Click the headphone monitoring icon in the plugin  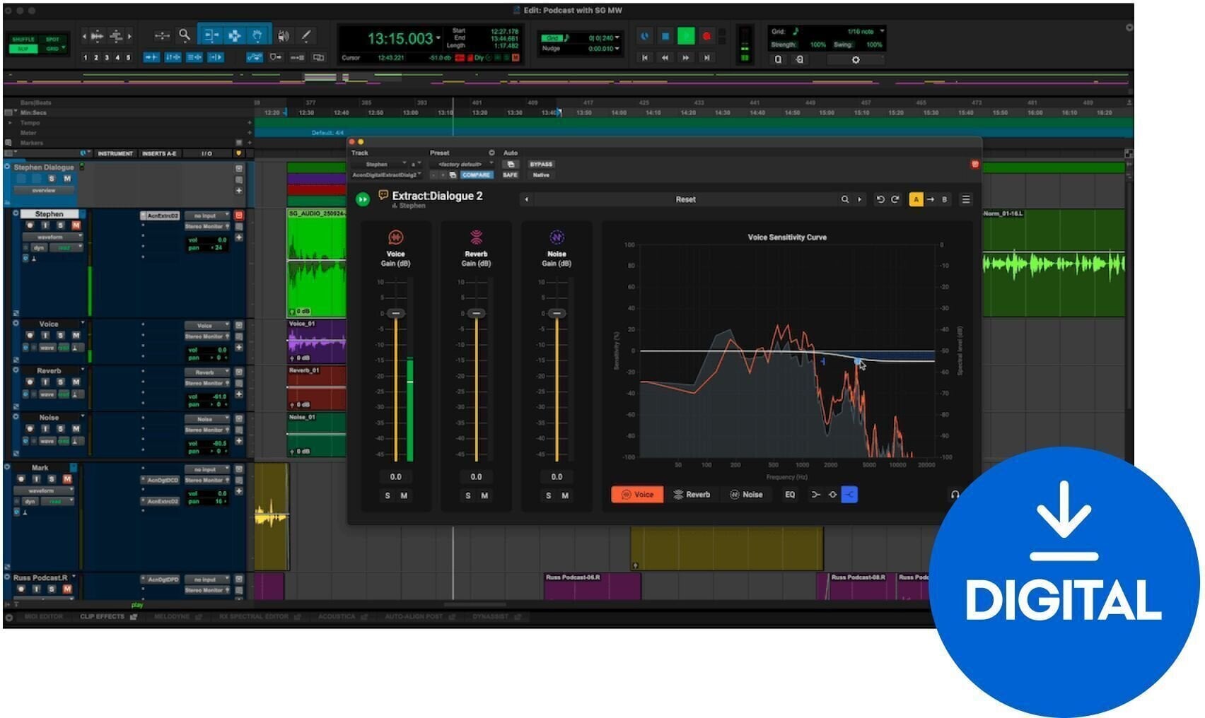[x=955, y=495]
